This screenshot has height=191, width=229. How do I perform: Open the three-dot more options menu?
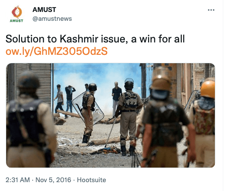(211, 10)
